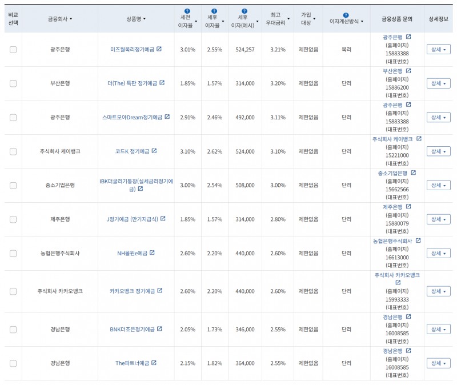Viewport: 457px width, 385px height.
Task: Open external link icon beside J정기예금 (만기지급식)
Action: [163, 219]
